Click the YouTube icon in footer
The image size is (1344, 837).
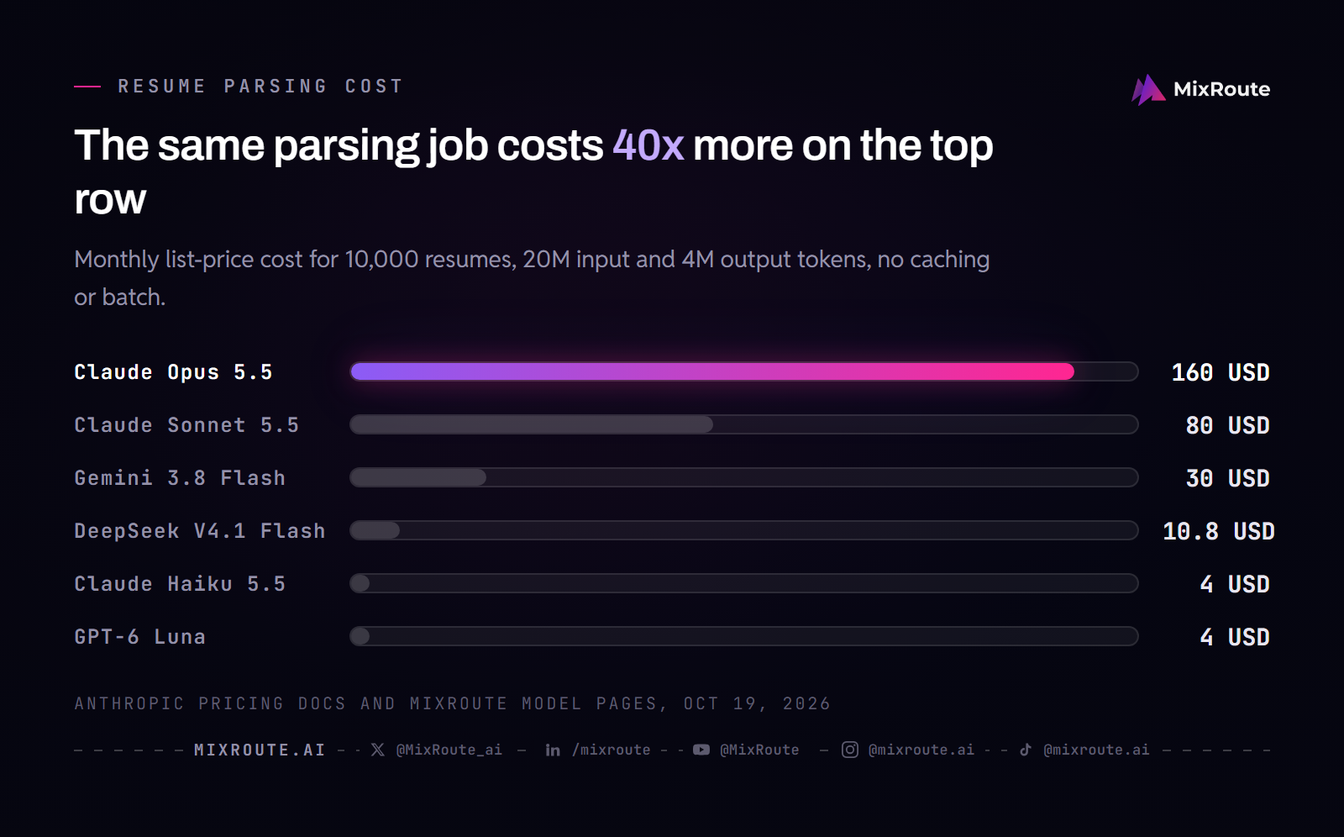click(x=701, y=750)
